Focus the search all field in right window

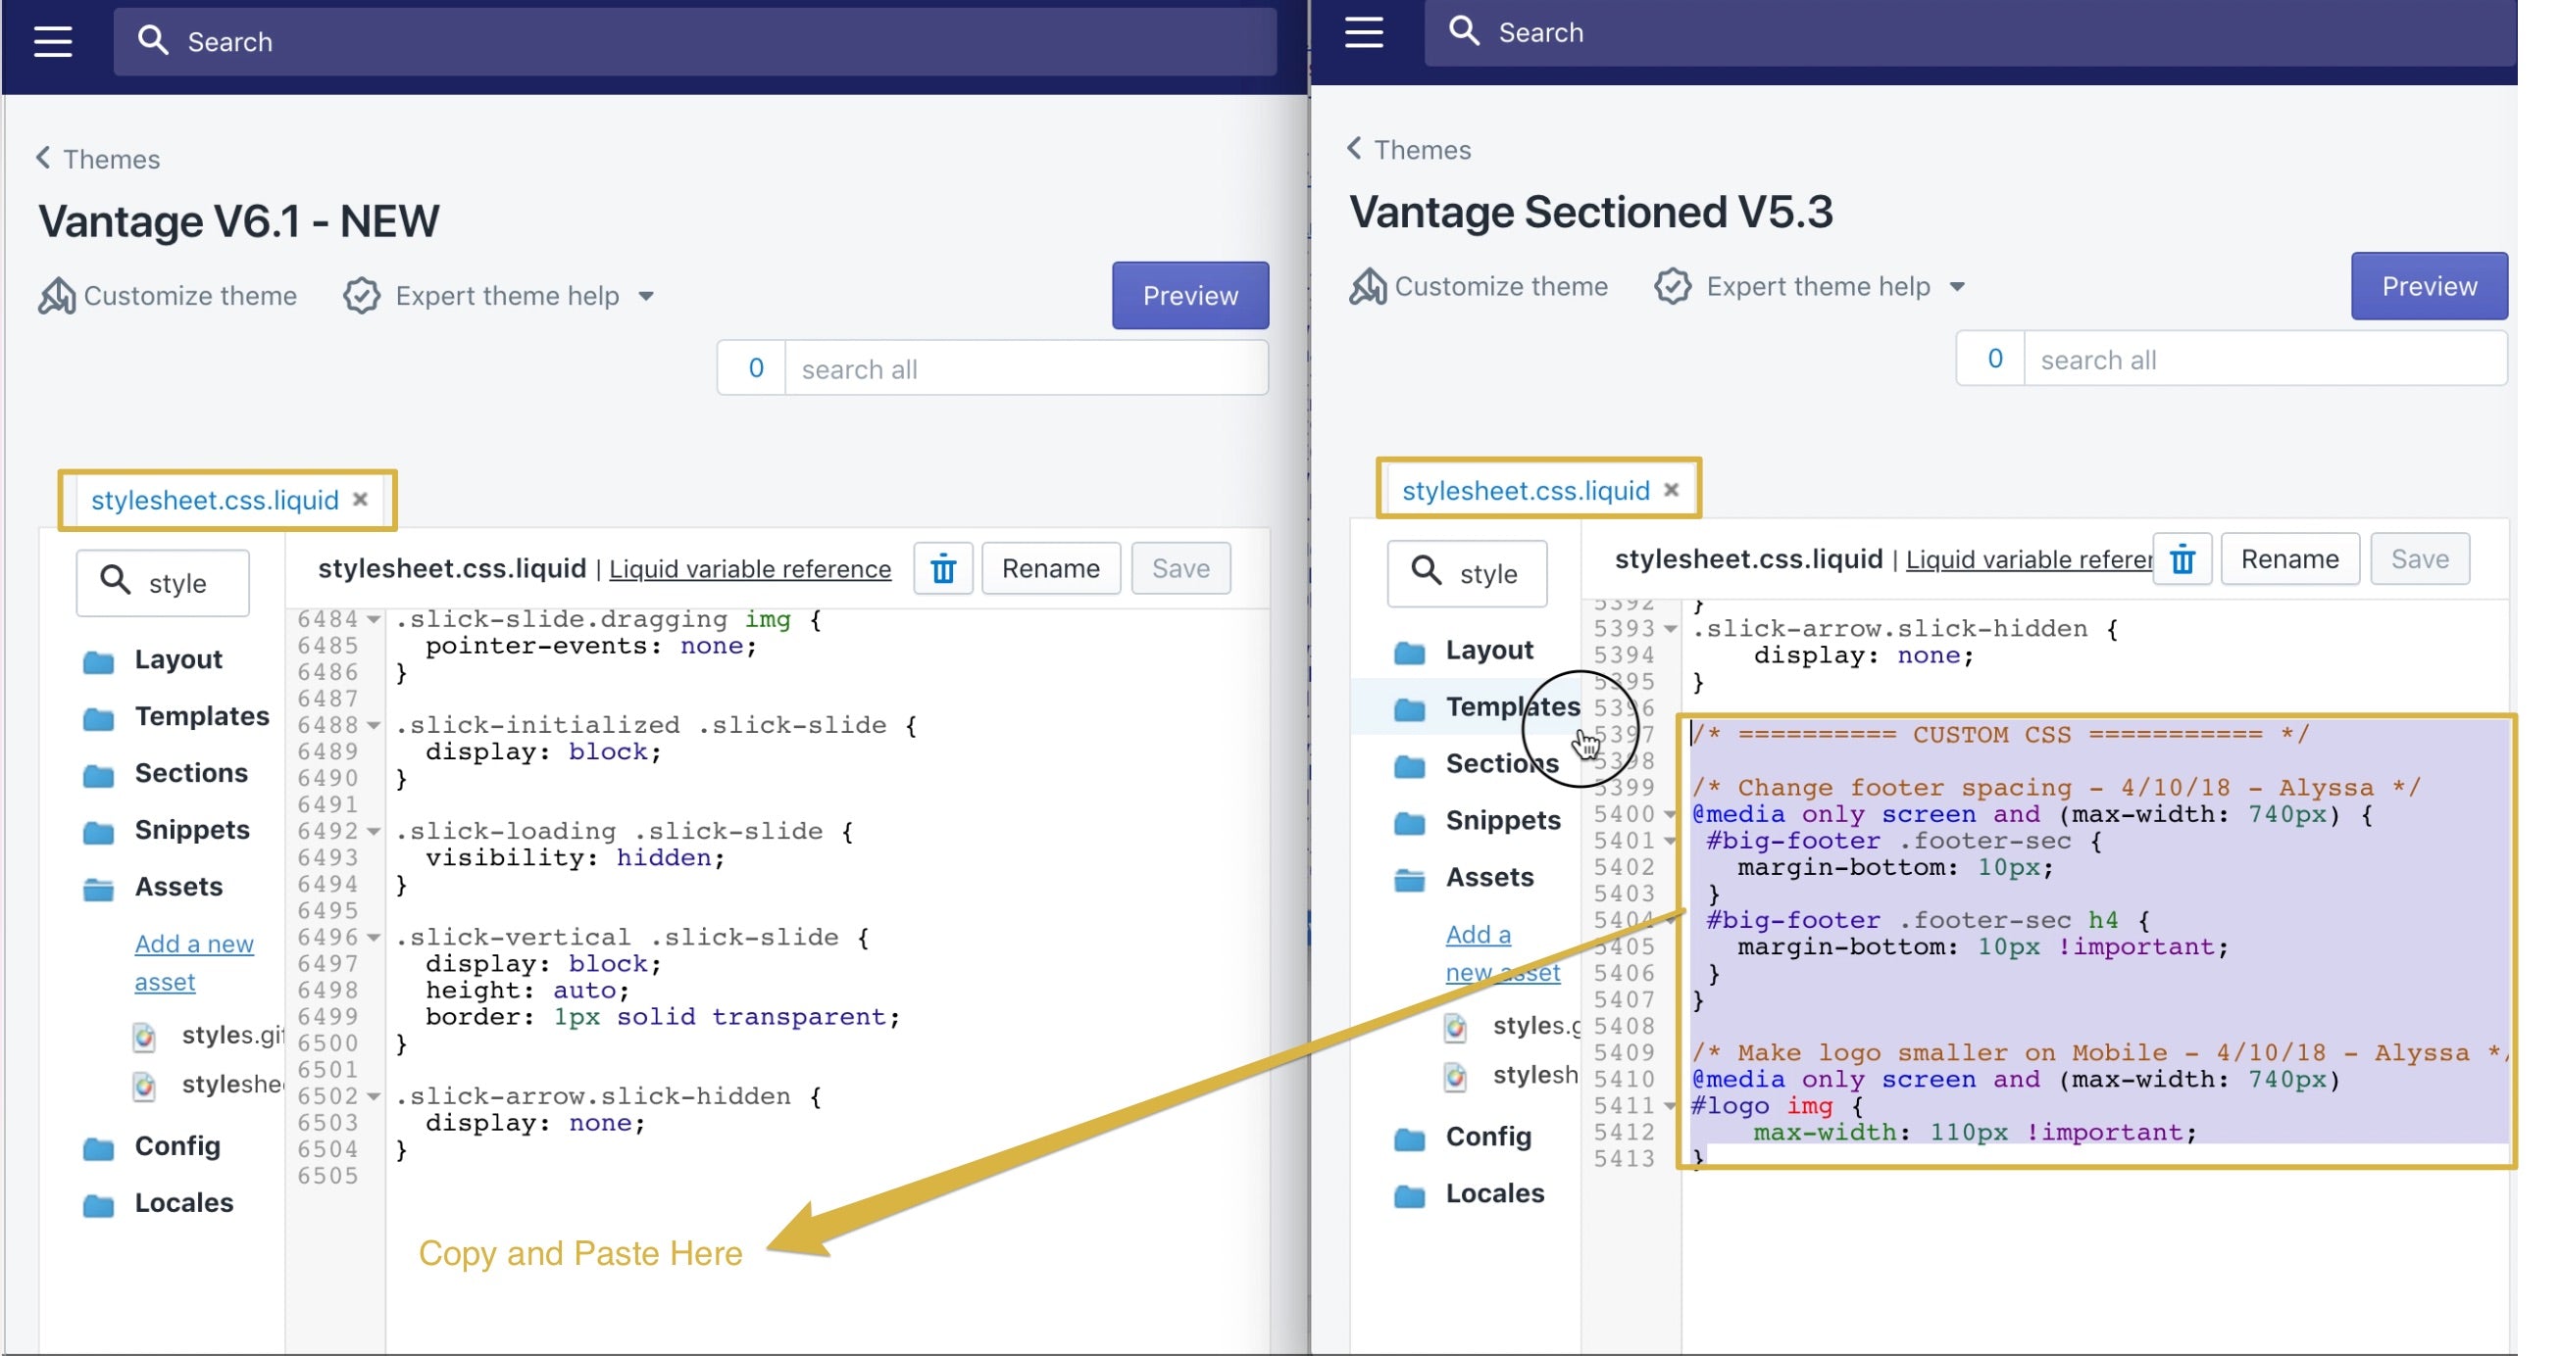pos(2265,359)
